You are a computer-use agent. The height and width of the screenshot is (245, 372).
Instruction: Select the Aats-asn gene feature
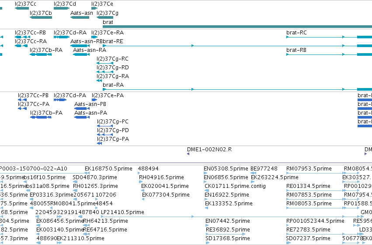(80, 17)
